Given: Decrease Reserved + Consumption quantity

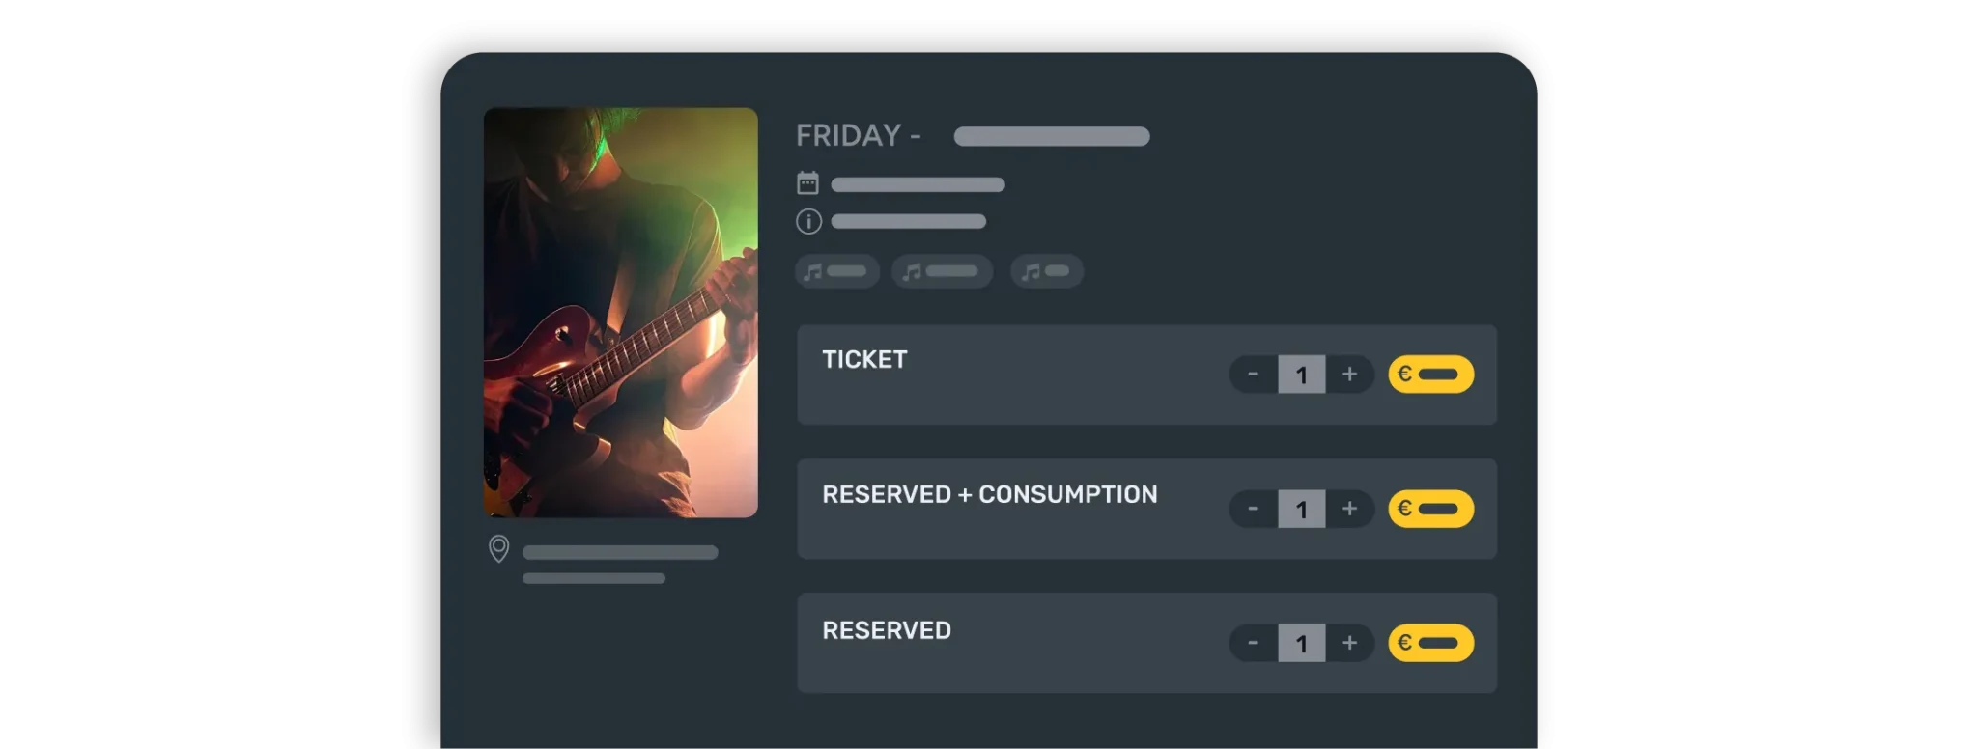Looking at the screenshot, I should 1254,509.
